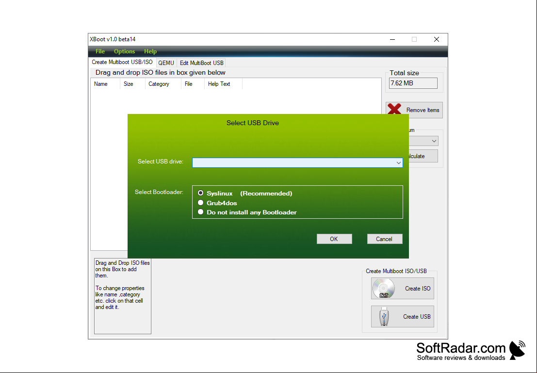Click Cancel in Select USB Drive dialog
The width and height of the screenshot is (537, 373).
tap(385, 239)
